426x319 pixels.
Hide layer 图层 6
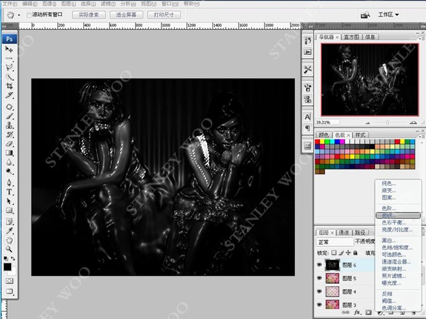(x=319, y=265)
